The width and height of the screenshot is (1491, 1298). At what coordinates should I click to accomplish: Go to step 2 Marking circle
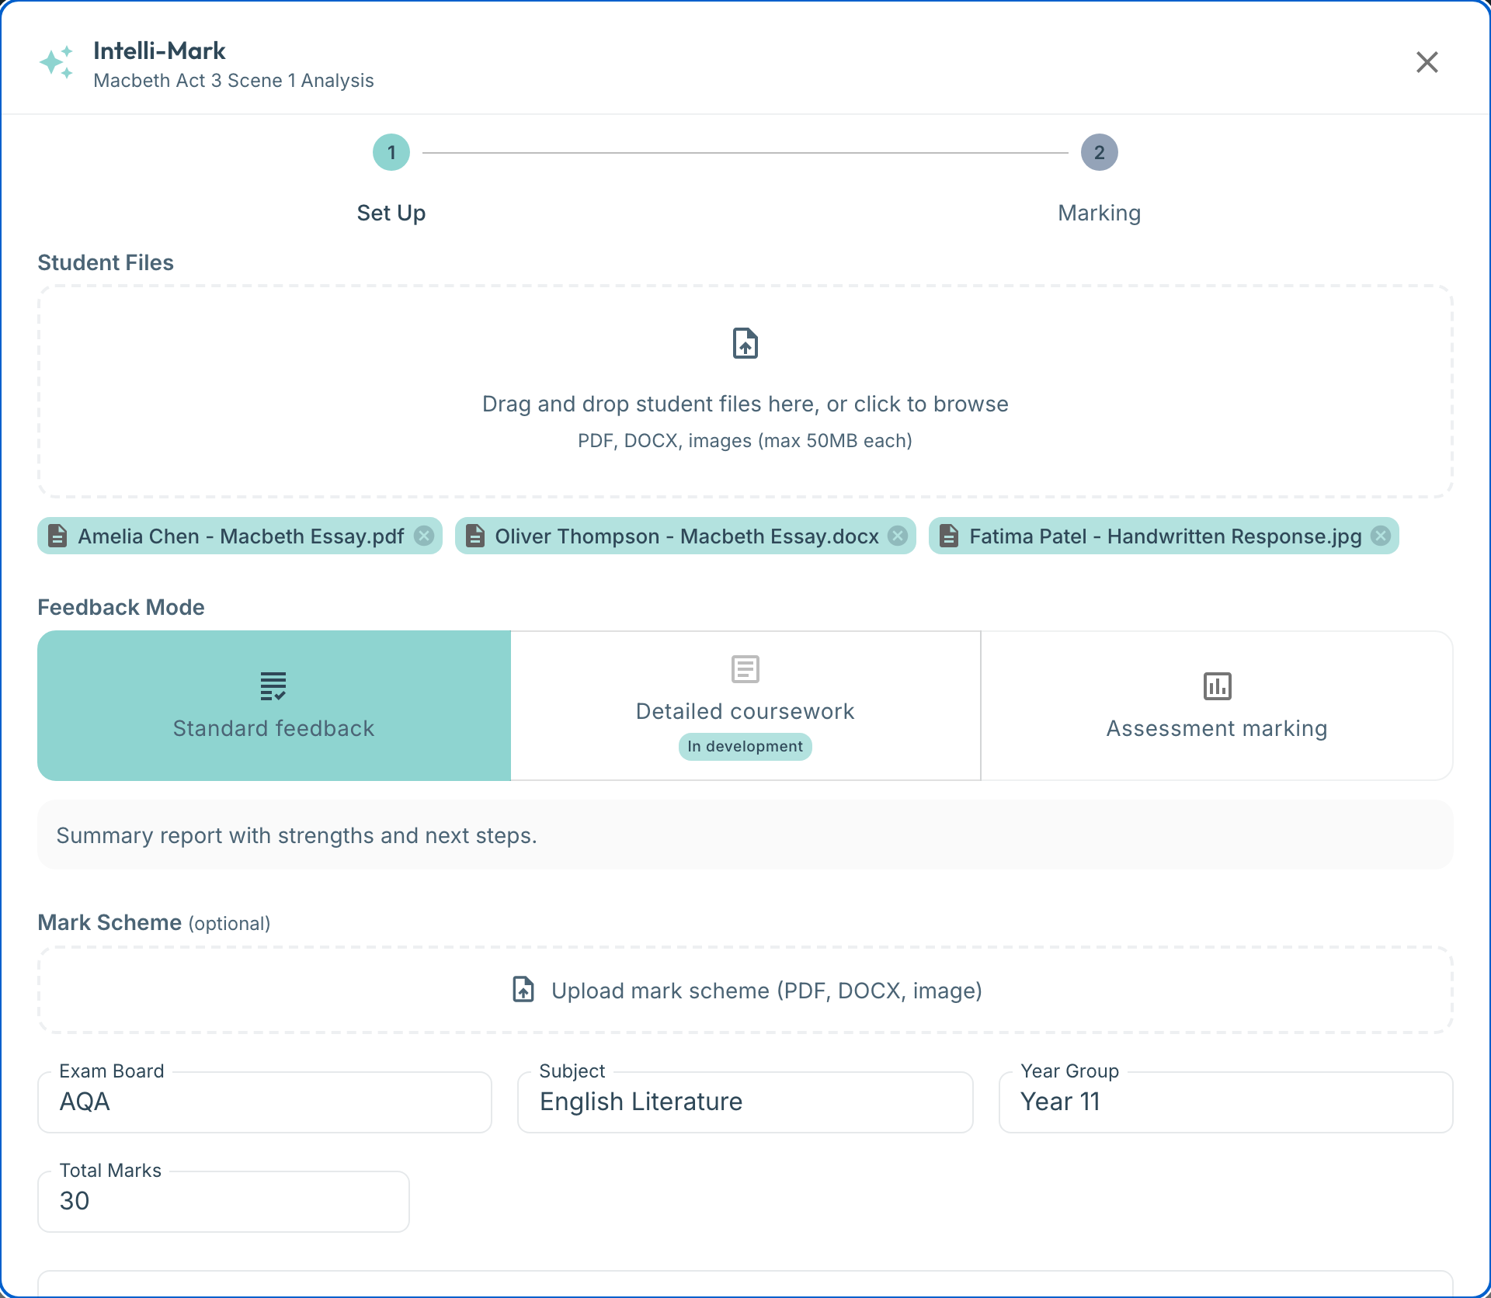(x=1100, y=152)
